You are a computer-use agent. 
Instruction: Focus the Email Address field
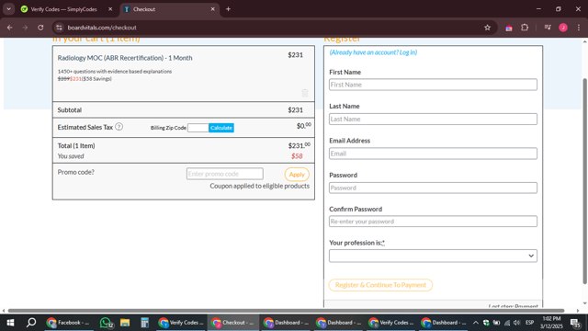pos(433,154)
